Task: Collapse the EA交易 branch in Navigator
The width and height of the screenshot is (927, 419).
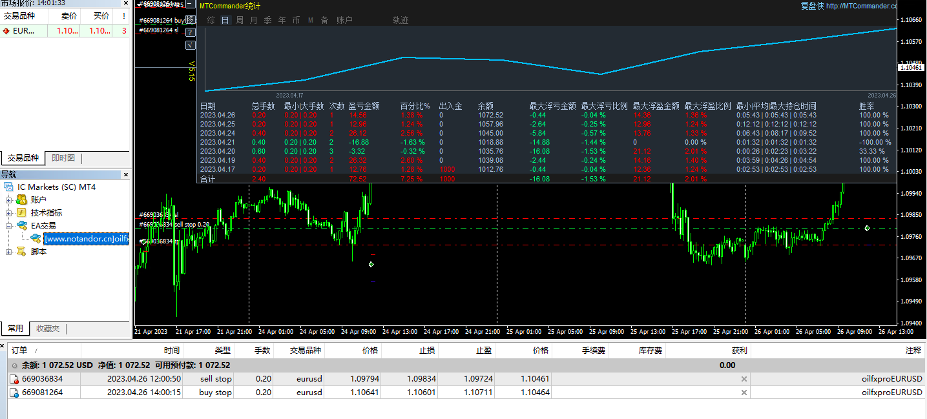Action: point(8,226)
